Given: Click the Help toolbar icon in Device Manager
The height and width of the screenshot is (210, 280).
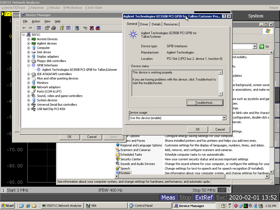Looking at the screenshot, I should pos(62,28).
